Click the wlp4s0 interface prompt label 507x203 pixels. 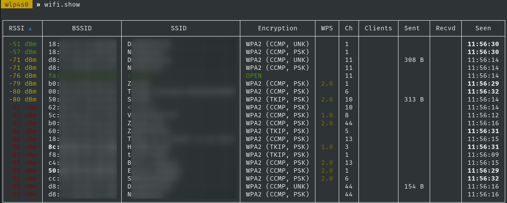16,4
